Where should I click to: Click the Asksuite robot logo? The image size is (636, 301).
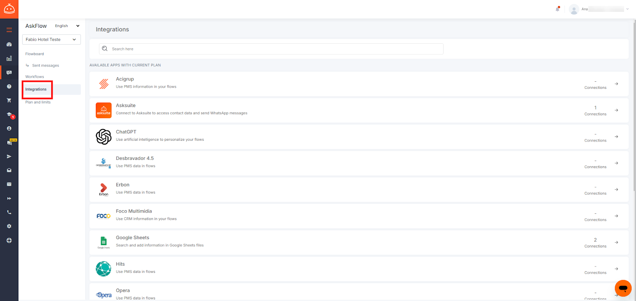point(9,9)
